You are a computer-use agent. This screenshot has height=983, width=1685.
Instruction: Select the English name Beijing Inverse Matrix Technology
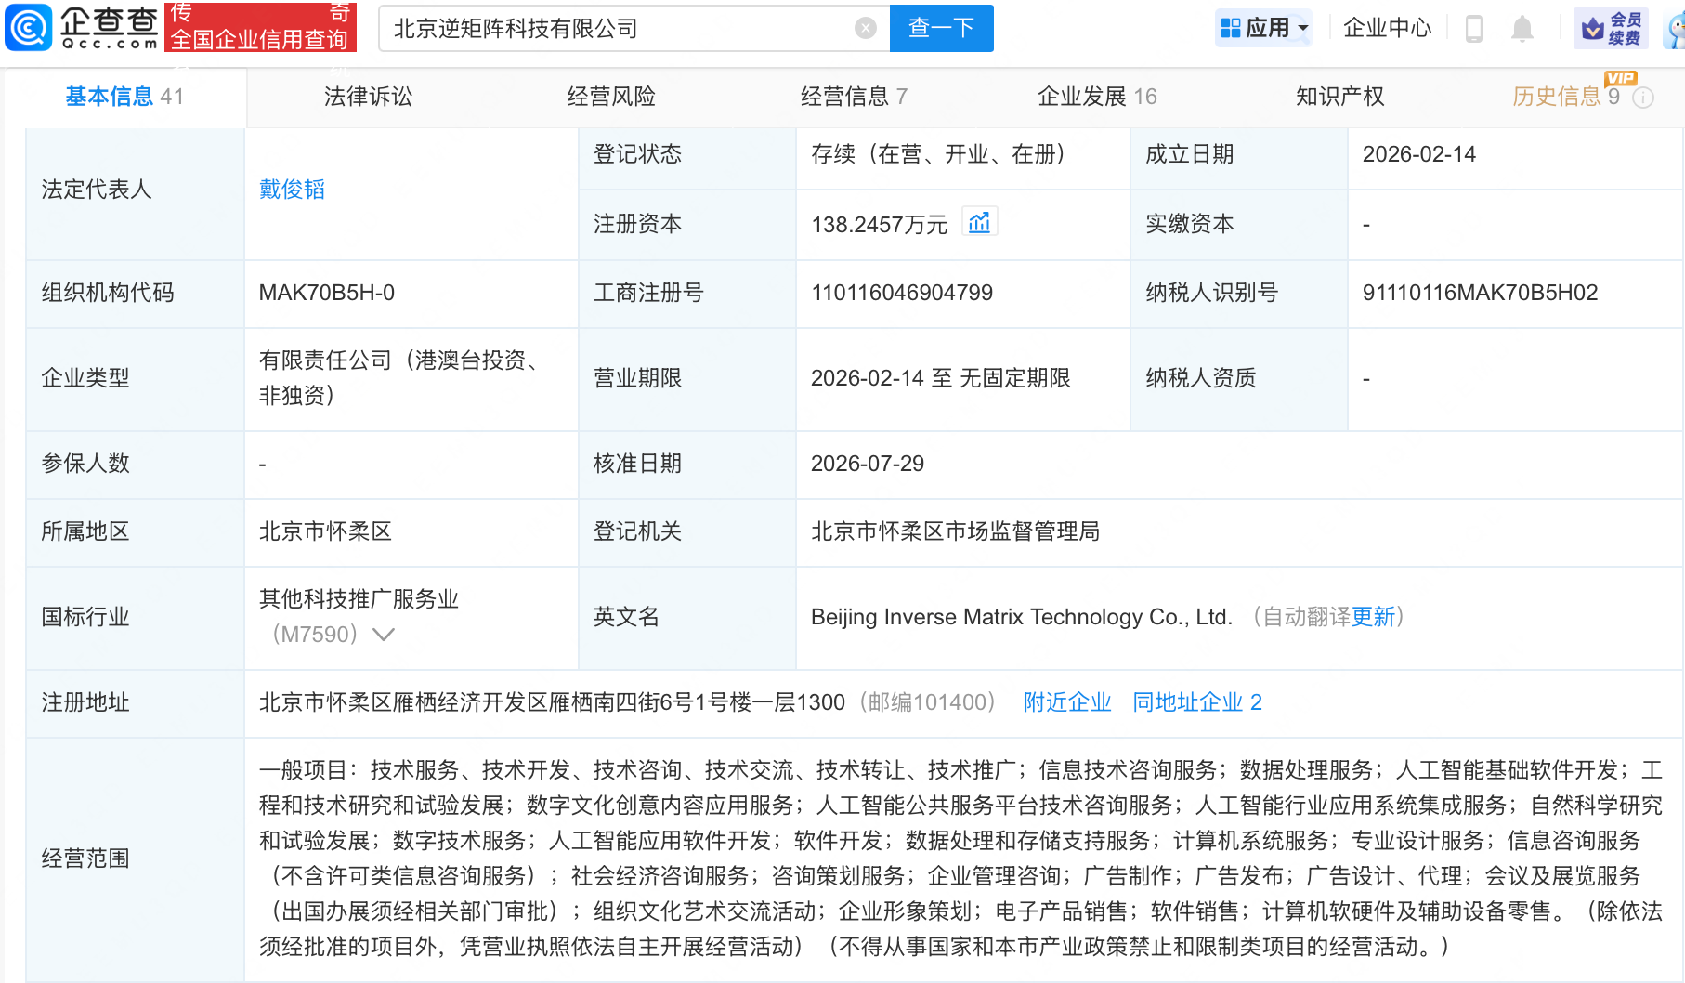(1022, 617)
